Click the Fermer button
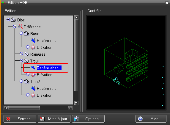 pos(20,119)
